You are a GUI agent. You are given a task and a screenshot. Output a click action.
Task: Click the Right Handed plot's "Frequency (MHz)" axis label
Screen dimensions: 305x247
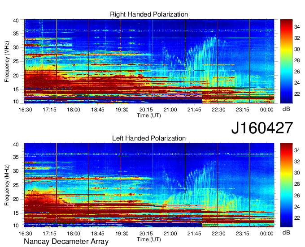pyautogui.click(x=7, y=61)
